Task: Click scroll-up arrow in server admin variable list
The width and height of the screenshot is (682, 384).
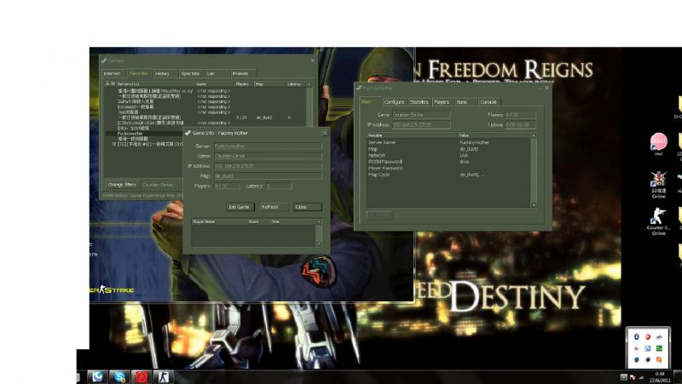Action: coord(534,135)
